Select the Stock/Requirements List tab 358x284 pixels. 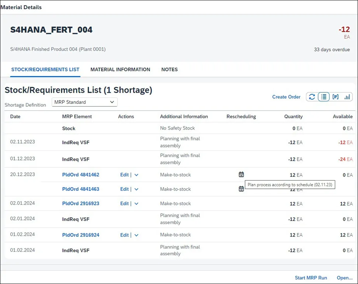pos(45,69)
